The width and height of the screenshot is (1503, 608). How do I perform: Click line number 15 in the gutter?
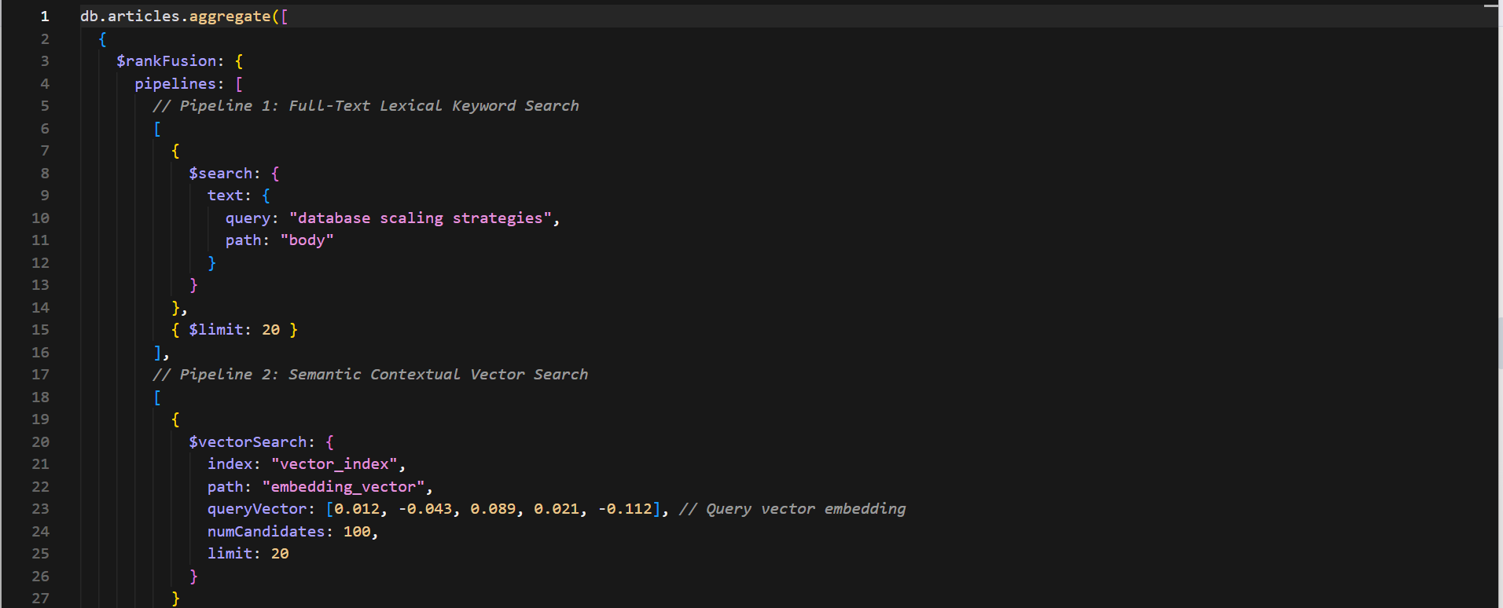pyautogui.click(x=40, y=330)
